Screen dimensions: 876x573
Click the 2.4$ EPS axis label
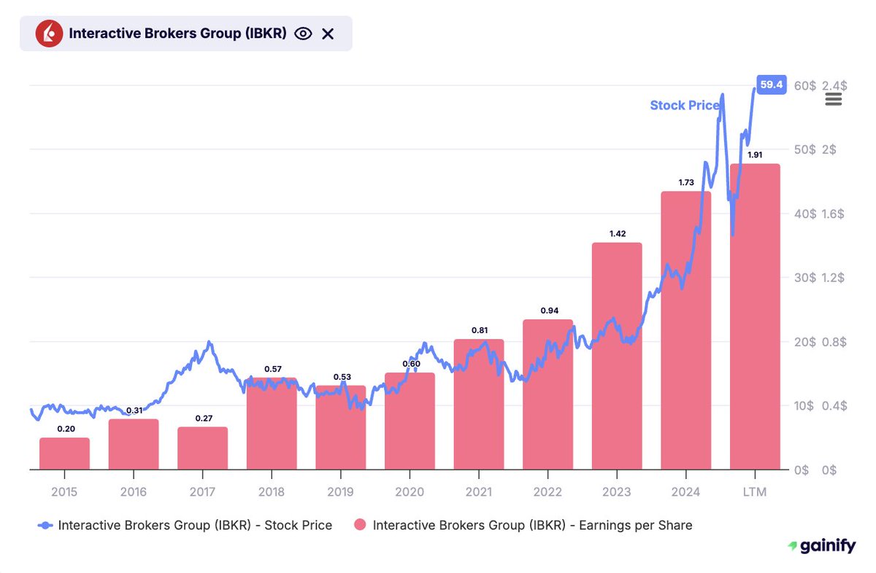click(835, 85)
